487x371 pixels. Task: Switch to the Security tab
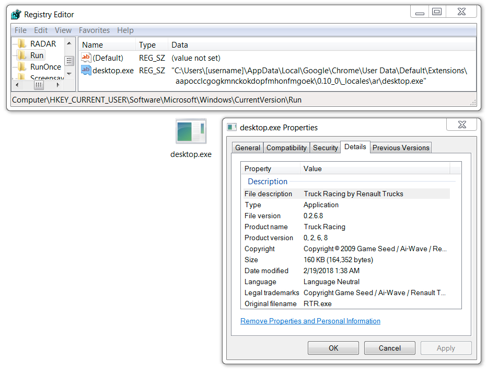tap(325, 148)
